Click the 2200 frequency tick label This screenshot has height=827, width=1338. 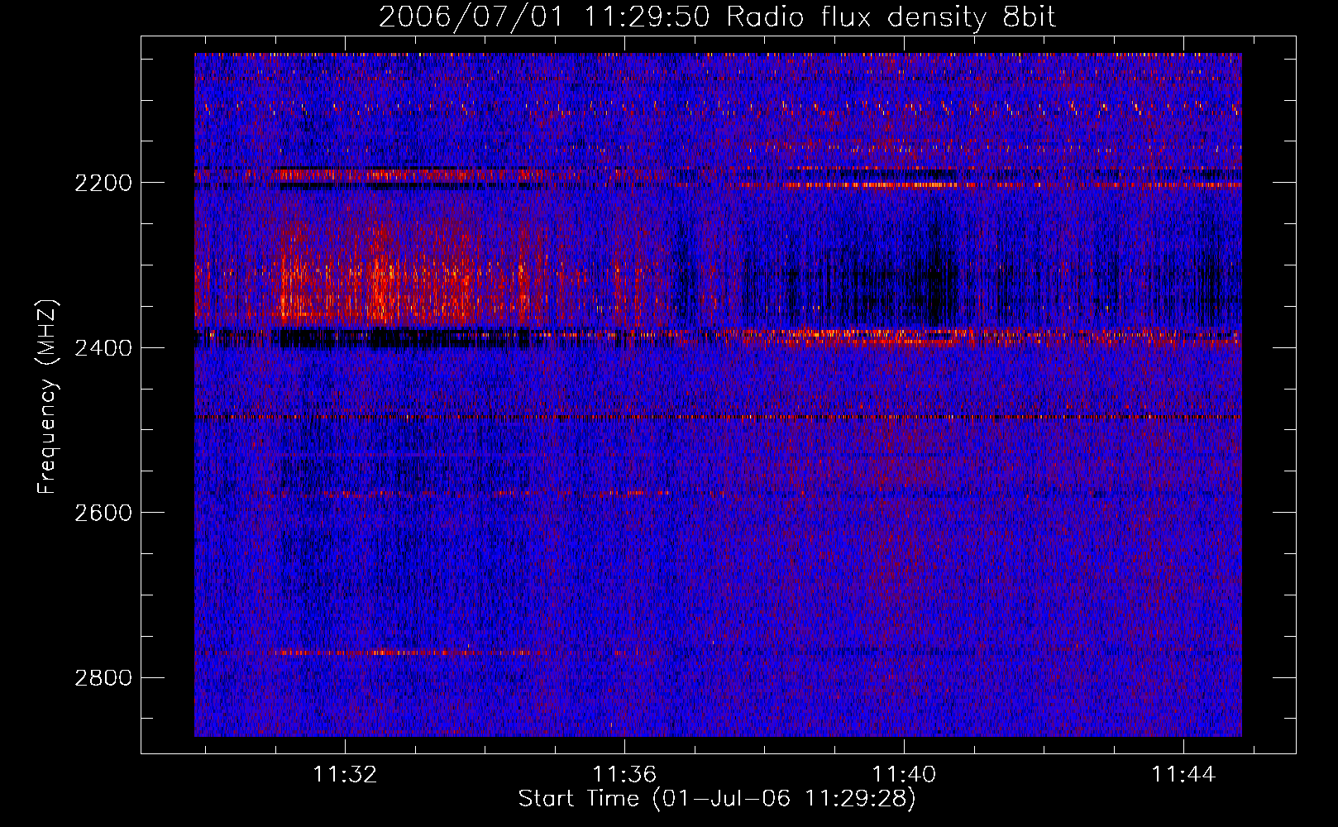point(103,183)
